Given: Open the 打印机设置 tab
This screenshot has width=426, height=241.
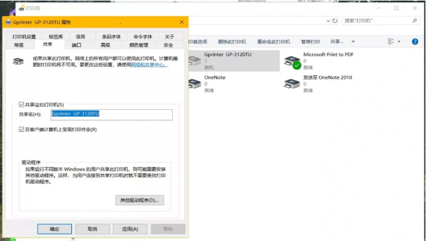Looking at the screenshot, I should click(24, 36).
